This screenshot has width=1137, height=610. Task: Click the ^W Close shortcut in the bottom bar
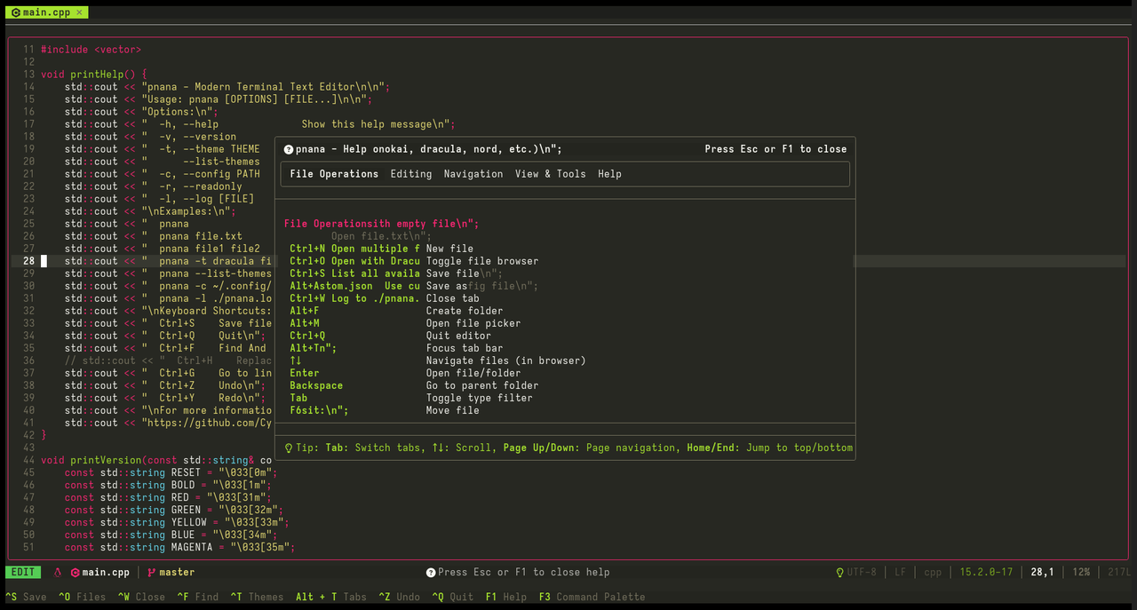(141, 597)
